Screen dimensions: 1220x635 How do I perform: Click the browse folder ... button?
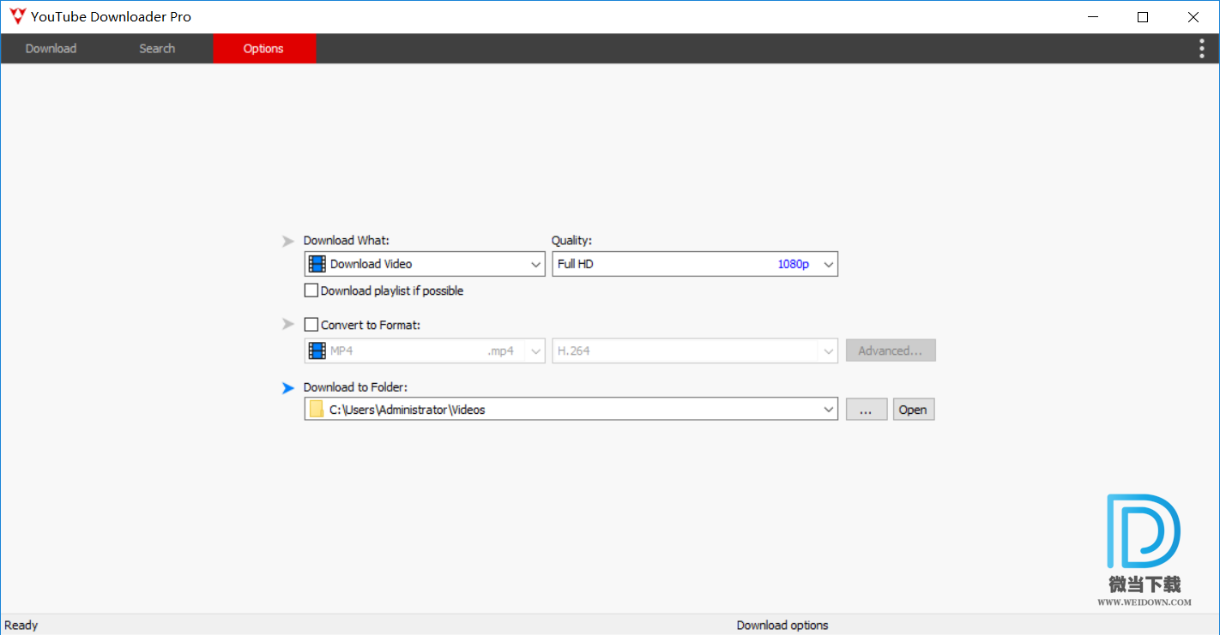click(867, 410)
